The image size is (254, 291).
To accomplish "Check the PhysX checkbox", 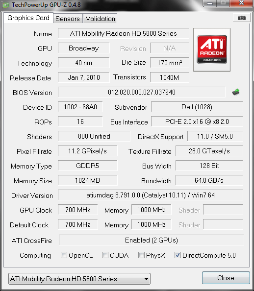I will pos(141,255).
